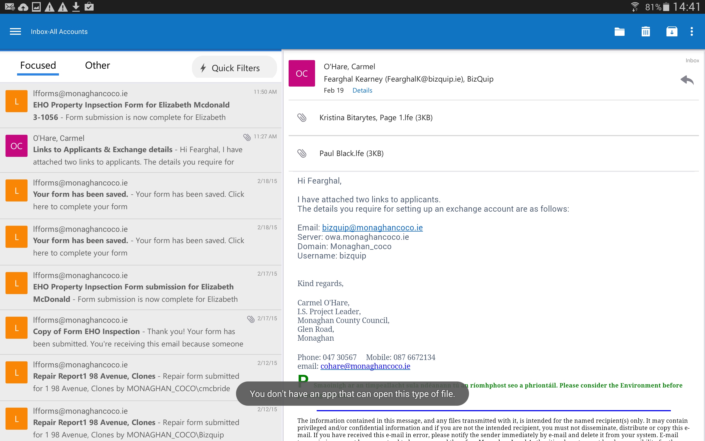Click the wifi status bar icon
Viewport: 705px width, 441px height.
pyautogui.click(x=635, y=6)
